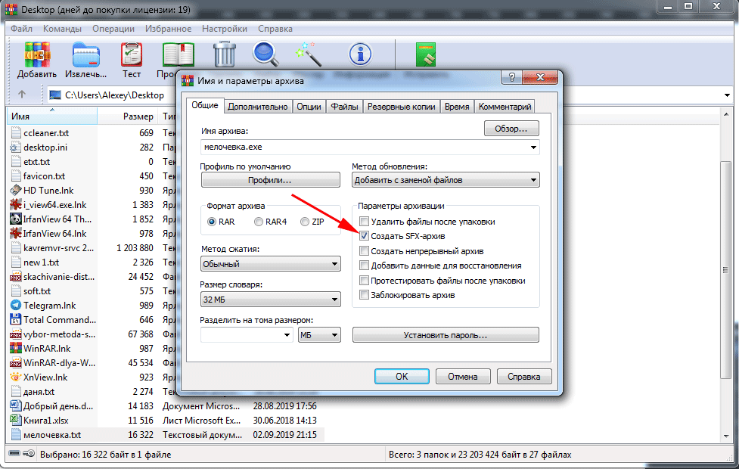This screenshot has width=739, height=469.
Task: Switch to the Дополнительно tab
Action: coord(257,107)
